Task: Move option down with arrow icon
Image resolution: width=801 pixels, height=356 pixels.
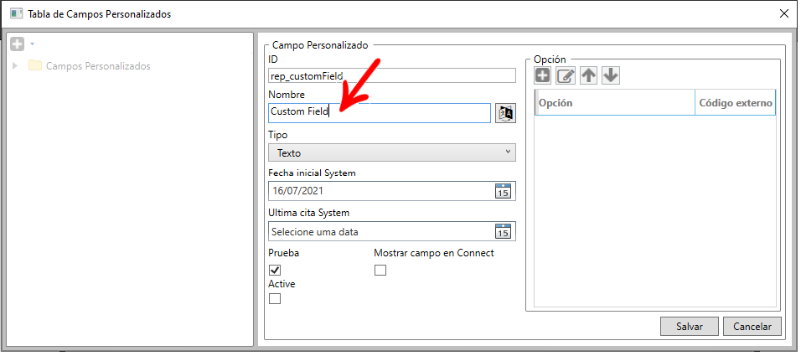Action: click(611, 75)
